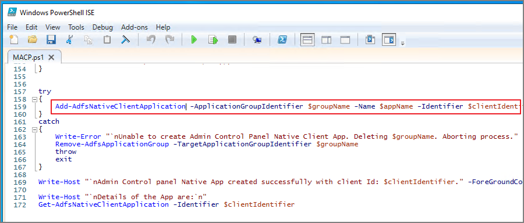Click the Cut scissors icon
This screenshot has width=524, height=223.
(x=69, y=39)
